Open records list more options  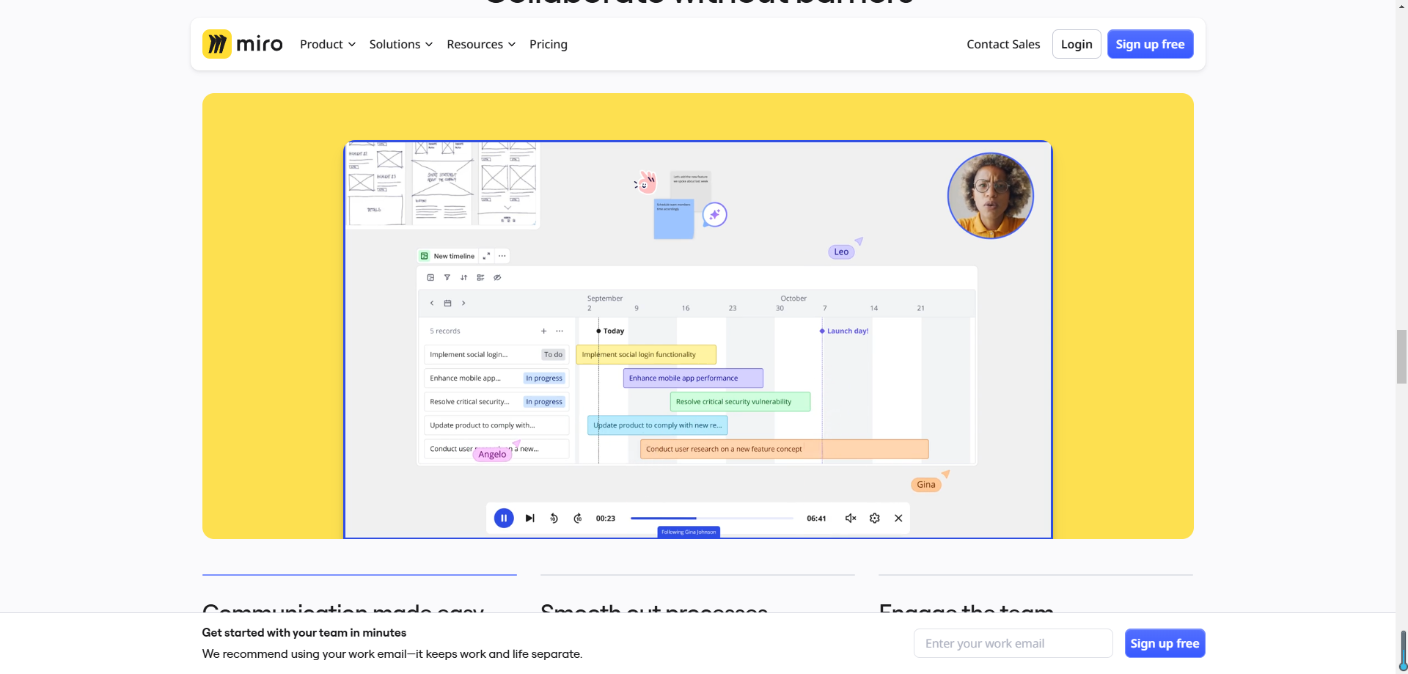560,331
